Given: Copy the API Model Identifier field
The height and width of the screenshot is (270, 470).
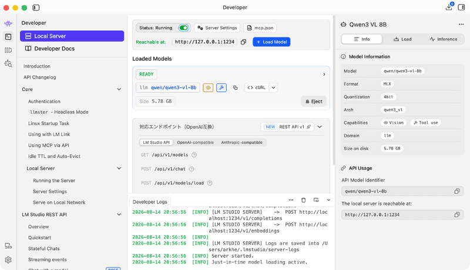Looking at the screenshot, I should tap(457, 191).
